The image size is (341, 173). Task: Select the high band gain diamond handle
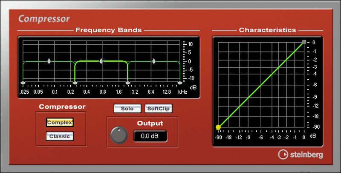(x=153, y=61)
